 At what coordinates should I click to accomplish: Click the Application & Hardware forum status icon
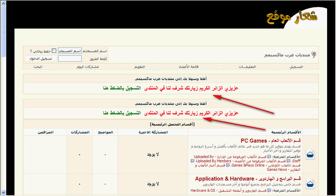point(310,184)
